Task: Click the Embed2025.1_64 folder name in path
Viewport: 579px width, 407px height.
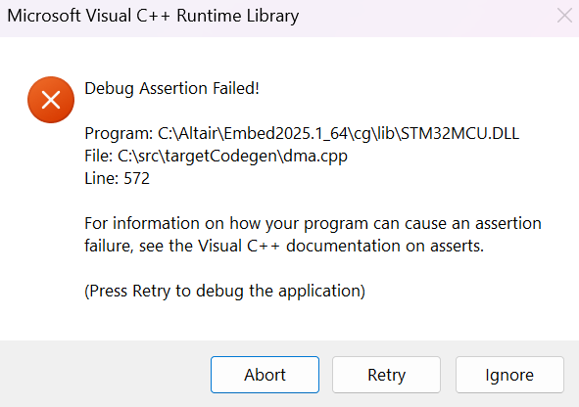Action: pos(286,133)
